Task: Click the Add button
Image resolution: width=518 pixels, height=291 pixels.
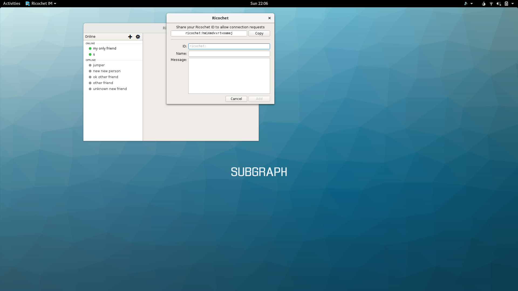Action: coord(259,99)
